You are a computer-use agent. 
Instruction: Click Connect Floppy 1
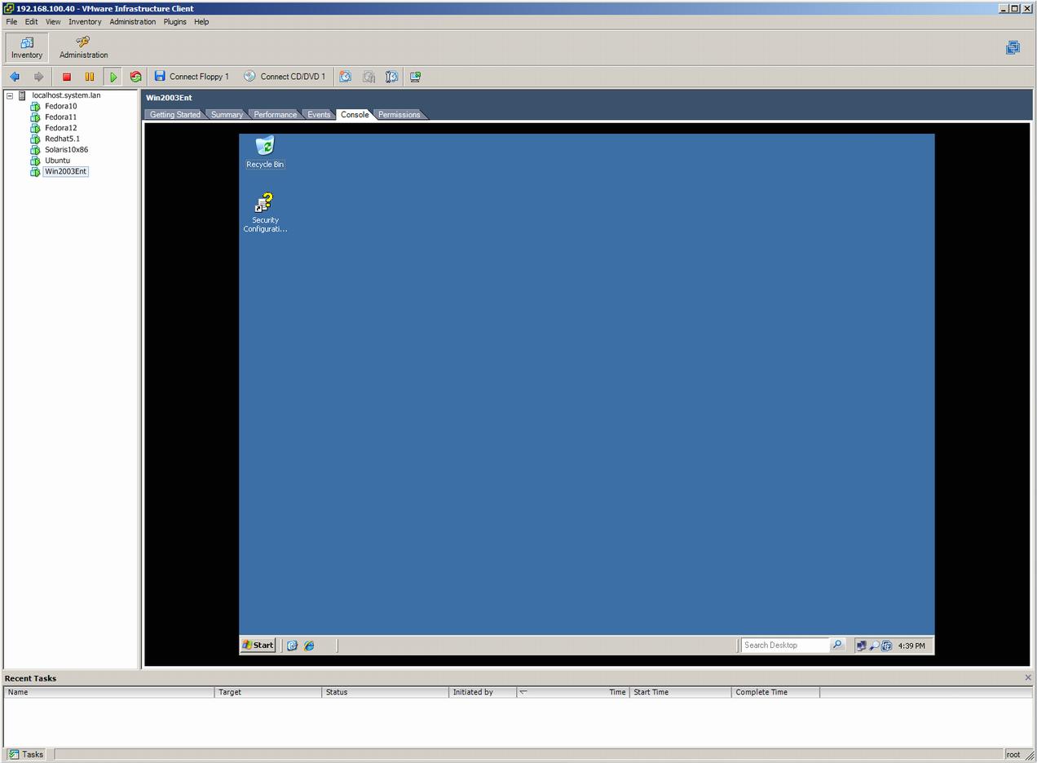click(192, 77)
